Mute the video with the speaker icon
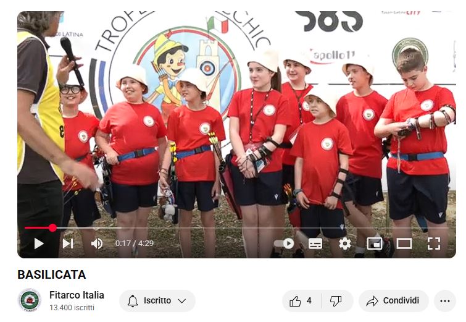The image size is (466, 322). click(x=97, y=244)
